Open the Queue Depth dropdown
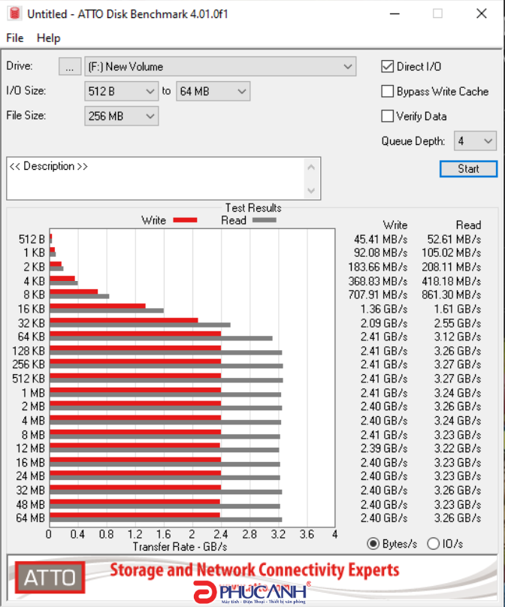Viewport: 505px width, 607px height. point(475,141)
